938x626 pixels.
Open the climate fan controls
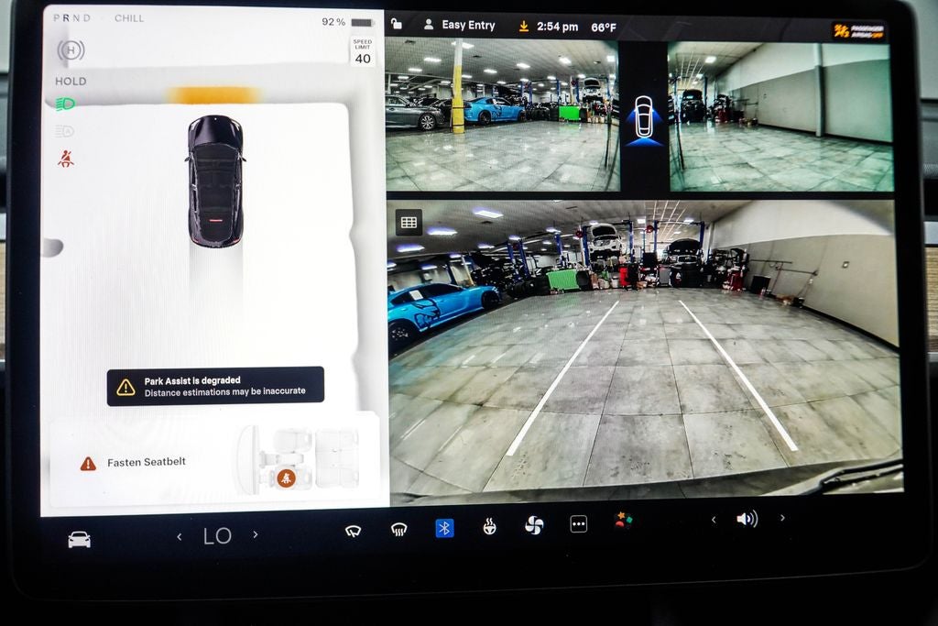(534, 525)
